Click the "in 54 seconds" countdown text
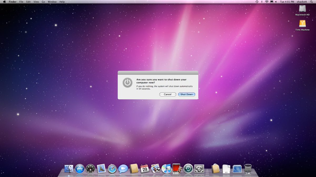The height and width of the screenshot is (177, 316). click(143, 89)
